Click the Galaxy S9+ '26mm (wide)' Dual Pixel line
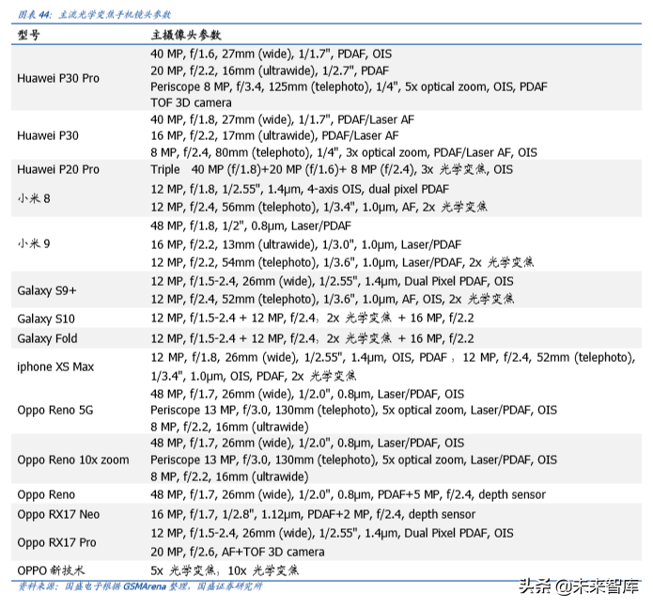Image resolution: width=653 pixels, height=609 pixels. [x=332, y=281]
